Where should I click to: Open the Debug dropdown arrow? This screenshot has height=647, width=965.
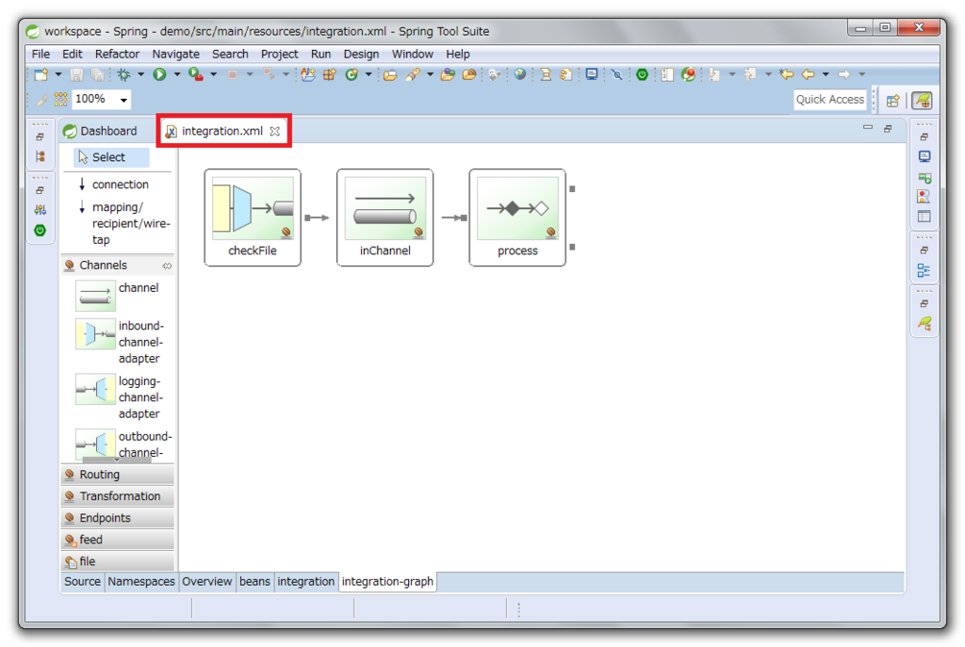pyautogui.click(x=141, y=74)
